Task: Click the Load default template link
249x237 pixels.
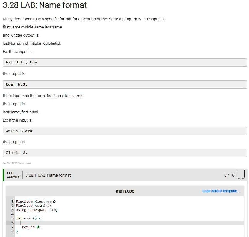Action: [x=221, y=191]
